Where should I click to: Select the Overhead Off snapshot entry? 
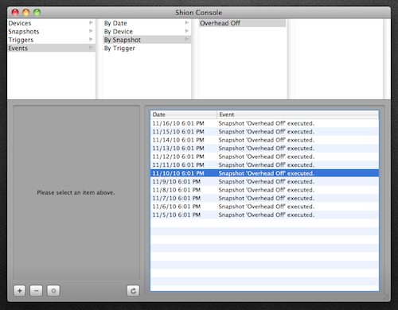tap(242, 23)
